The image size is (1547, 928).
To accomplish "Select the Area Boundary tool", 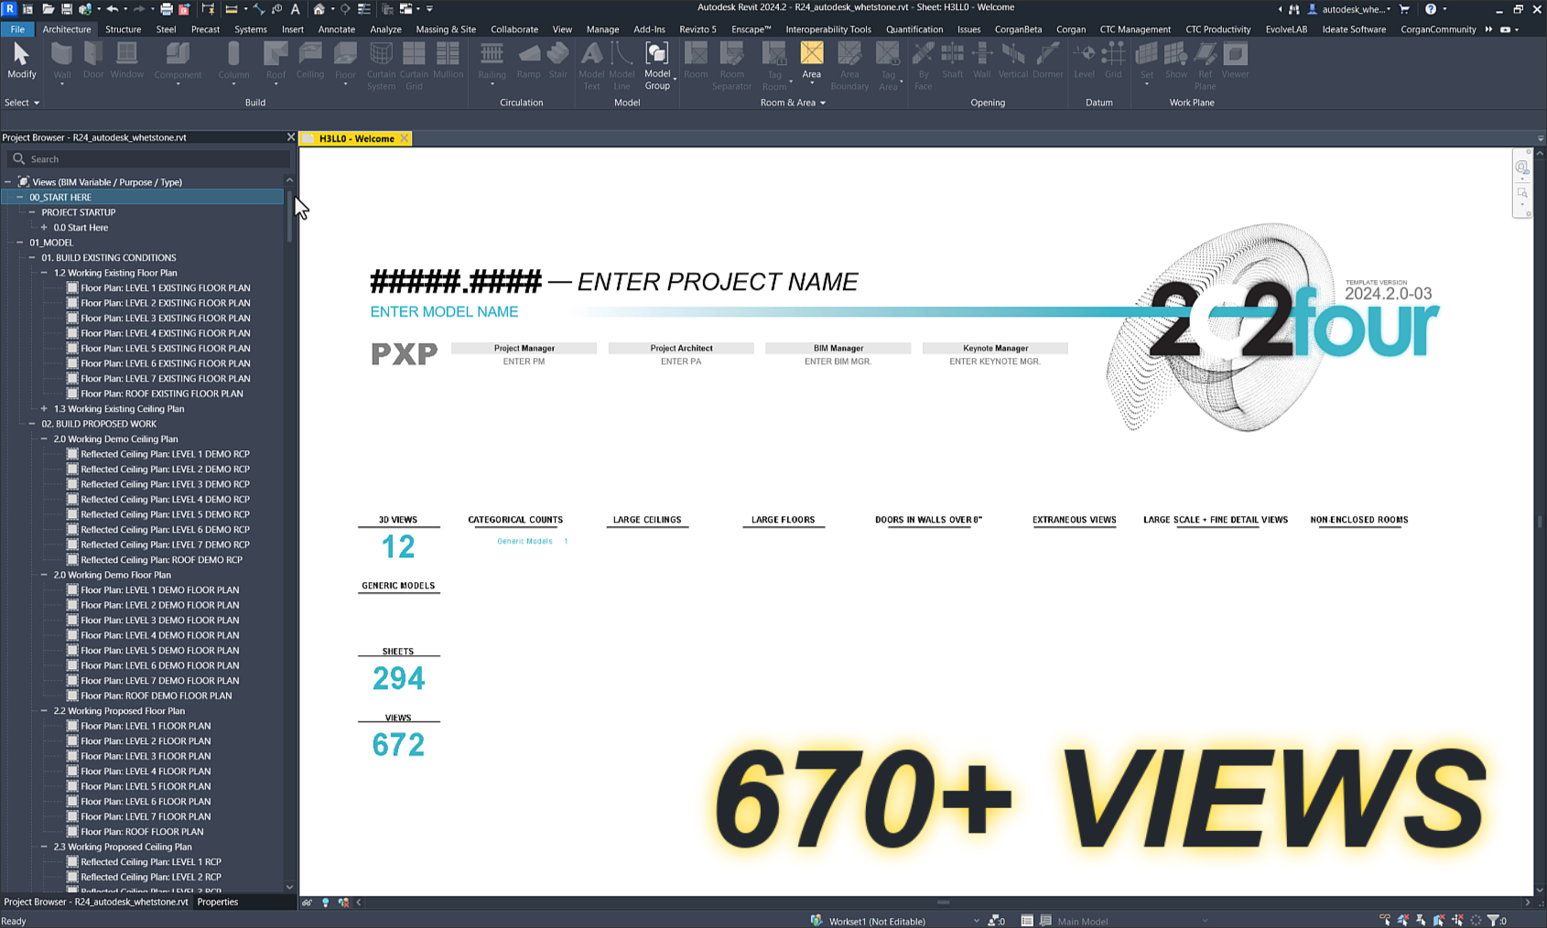I will point(849,66).
